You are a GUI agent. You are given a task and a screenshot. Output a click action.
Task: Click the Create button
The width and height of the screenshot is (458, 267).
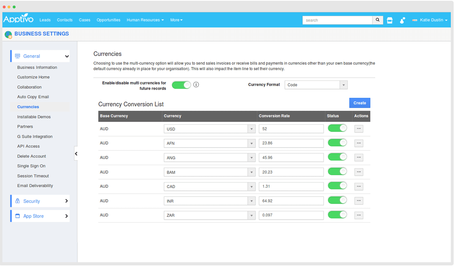click(x=360, y=103)
